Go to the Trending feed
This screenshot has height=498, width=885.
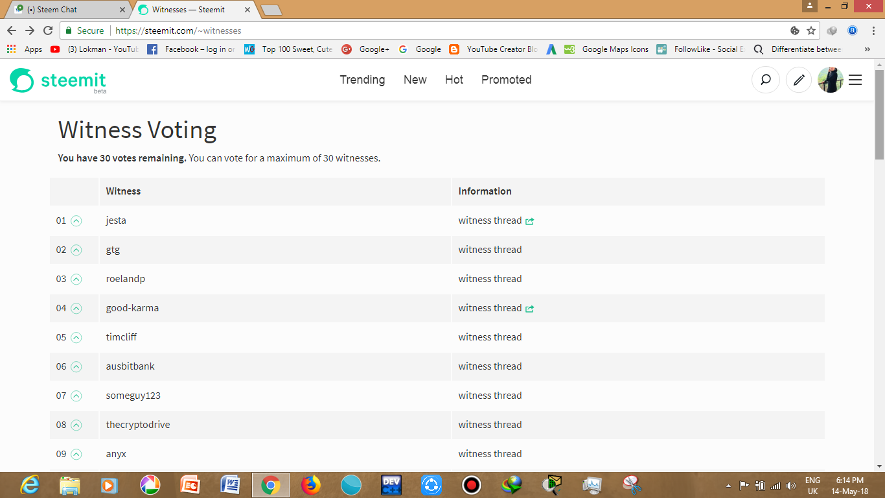pyautogui.click(x=362, y=80)
